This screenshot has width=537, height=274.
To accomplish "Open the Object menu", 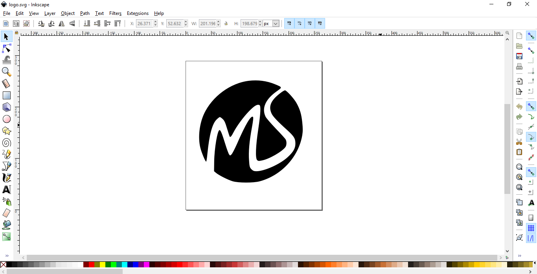I will [x=68, y=13].
